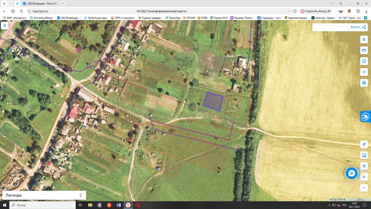The height and width of the screenshot is (209, 371).
Task: Click the nspd.gov.ru address field
Action: 40,11
